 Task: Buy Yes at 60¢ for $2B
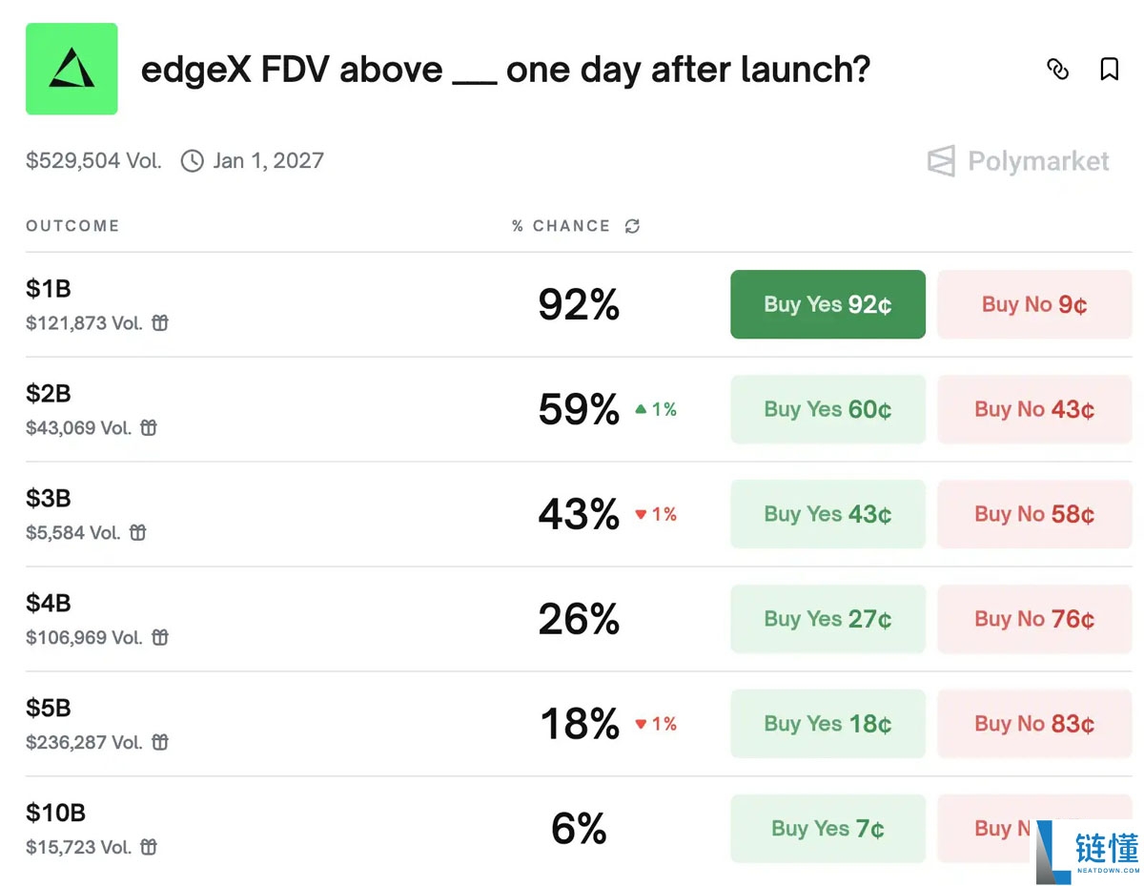click(827, 409)
